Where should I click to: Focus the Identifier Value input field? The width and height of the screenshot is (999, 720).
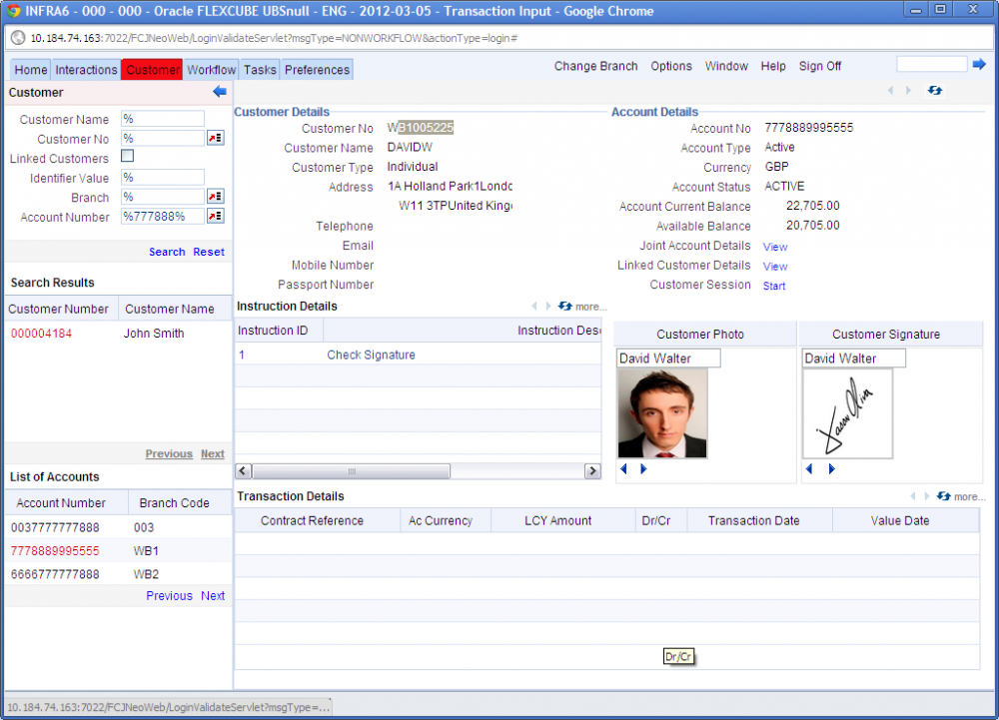point(163,177)
